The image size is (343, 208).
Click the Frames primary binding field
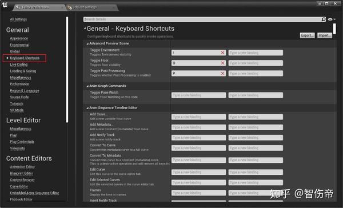click(x=198, y=193)
